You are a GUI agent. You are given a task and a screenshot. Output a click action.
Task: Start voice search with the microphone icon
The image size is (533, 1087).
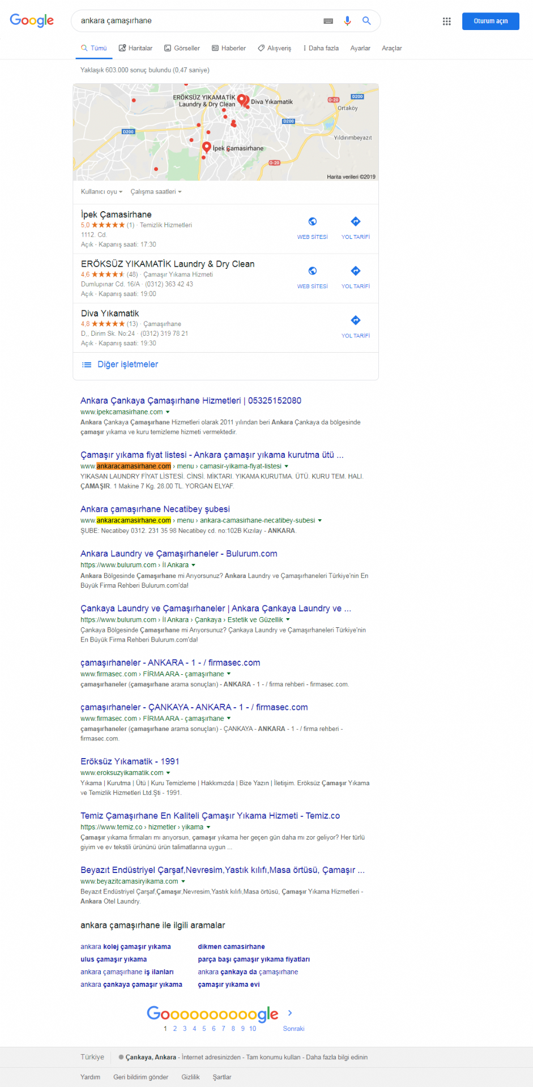347,21
